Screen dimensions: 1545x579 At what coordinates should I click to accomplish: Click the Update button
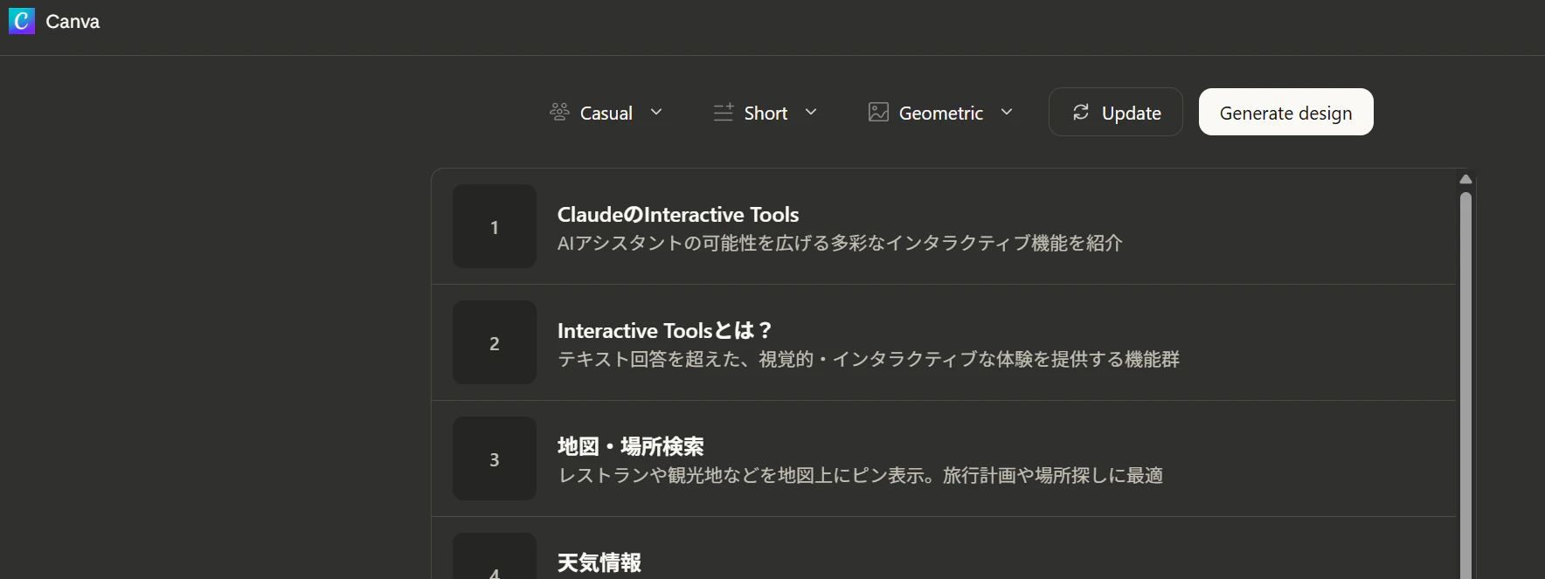click(1116, 112)
